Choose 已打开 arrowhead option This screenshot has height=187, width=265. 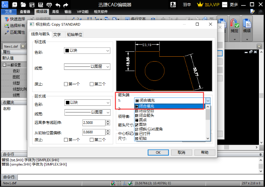tap(170, 134)
